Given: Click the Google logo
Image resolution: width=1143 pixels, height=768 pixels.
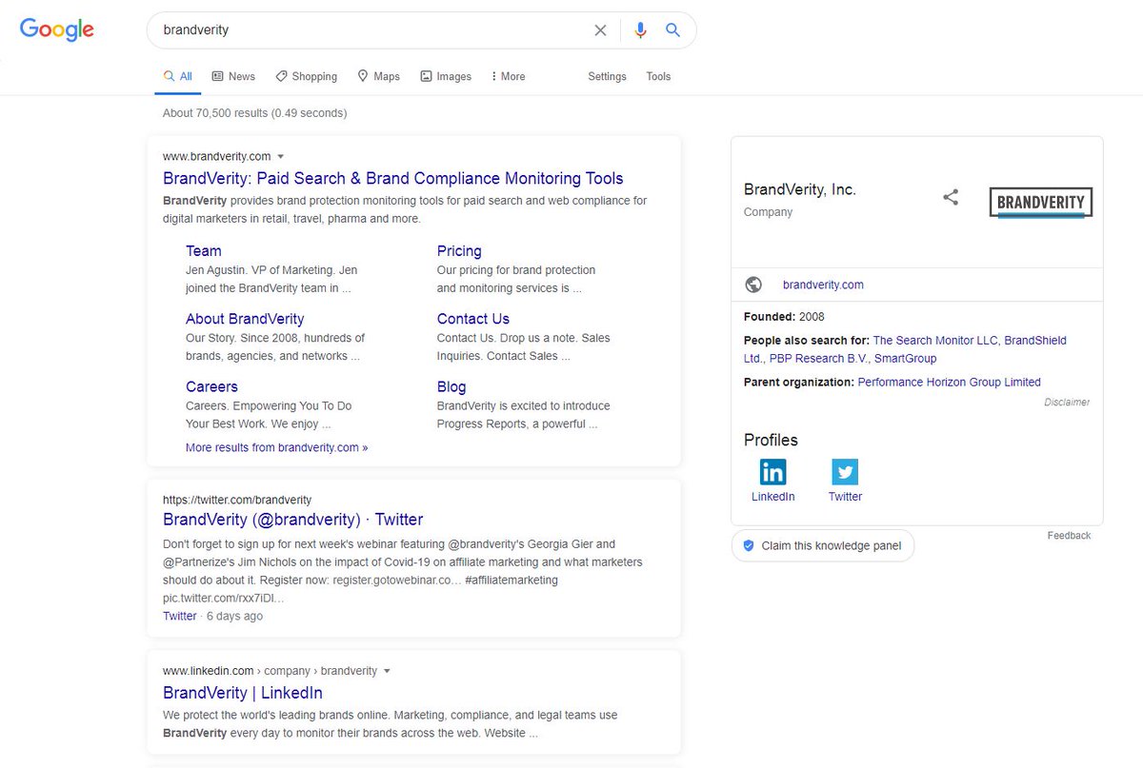Looking at the screenshot, I should 57,30.
